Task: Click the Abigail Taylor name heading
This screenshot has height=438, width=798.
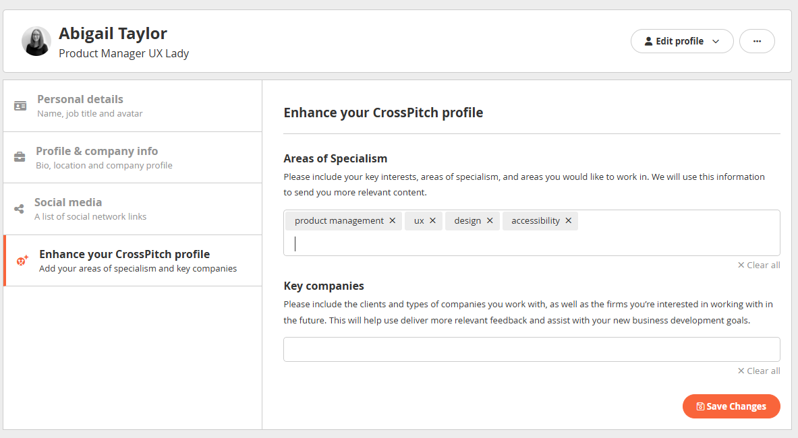Action: [113, 34]
